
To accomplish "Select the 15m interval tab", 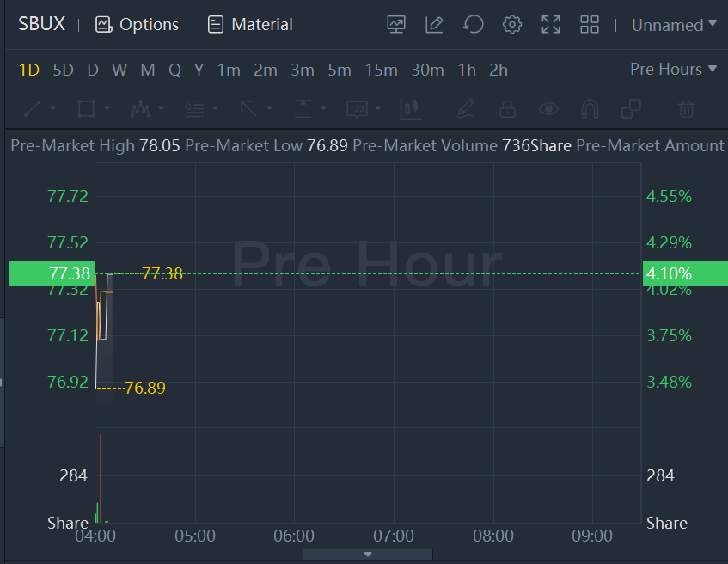I will click(x=381, y=70).
